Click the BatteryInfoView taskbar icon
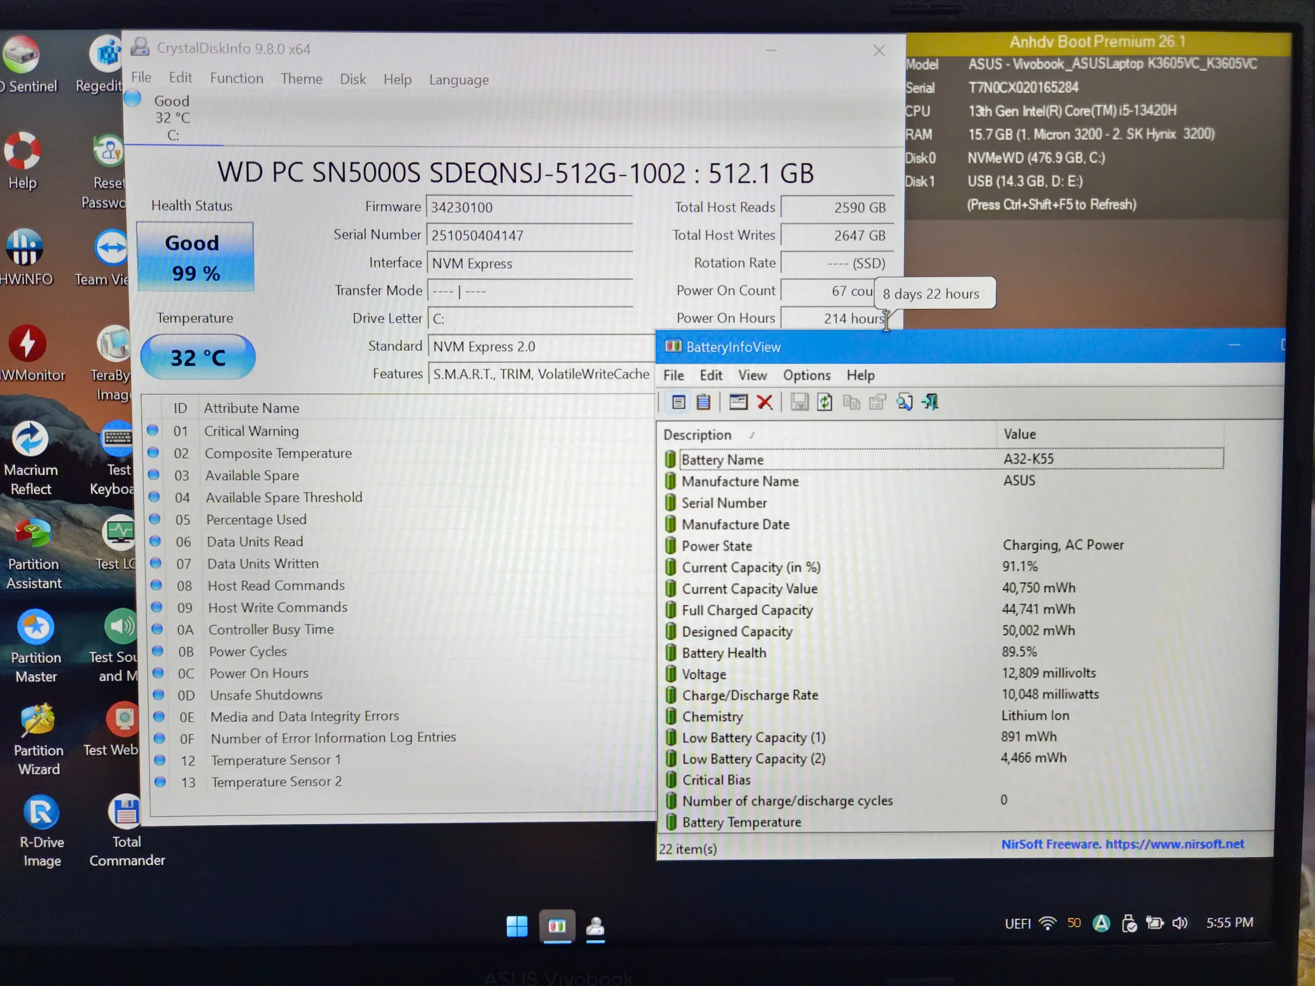 557,926
